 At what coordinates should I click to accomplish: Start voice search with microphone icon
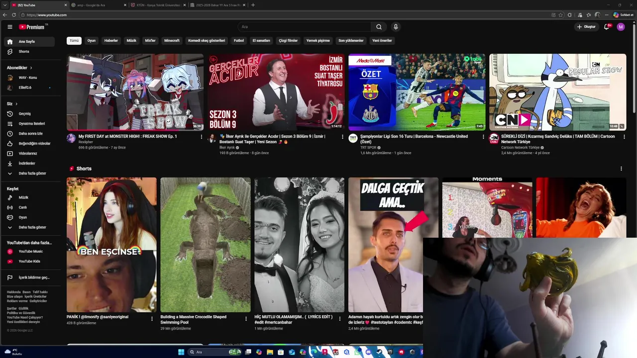pos(396,27)
